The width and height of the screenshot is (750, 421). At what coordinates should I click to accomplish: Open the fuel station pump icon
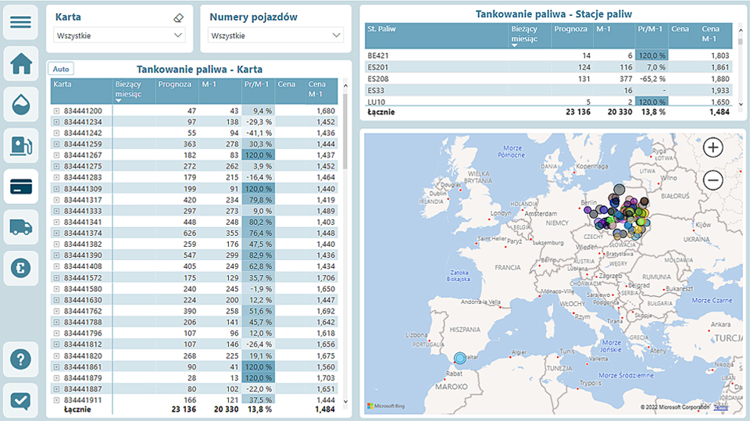20,145
